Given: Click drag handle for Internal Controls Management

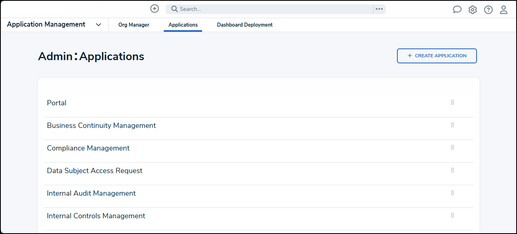Looking at the screenshot, I should [x=453, y=215].
